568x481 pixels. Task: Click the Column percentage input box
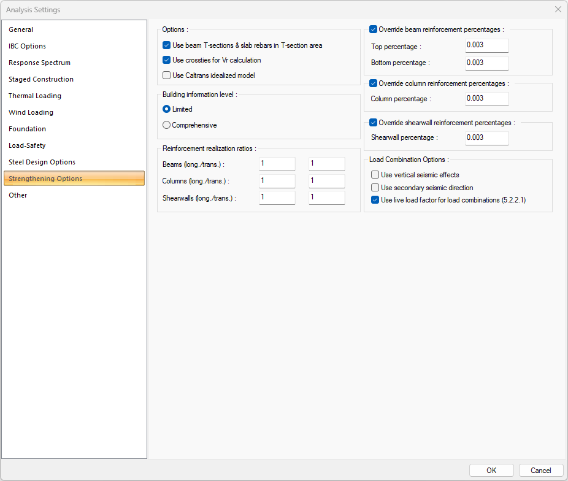[486, 99]
